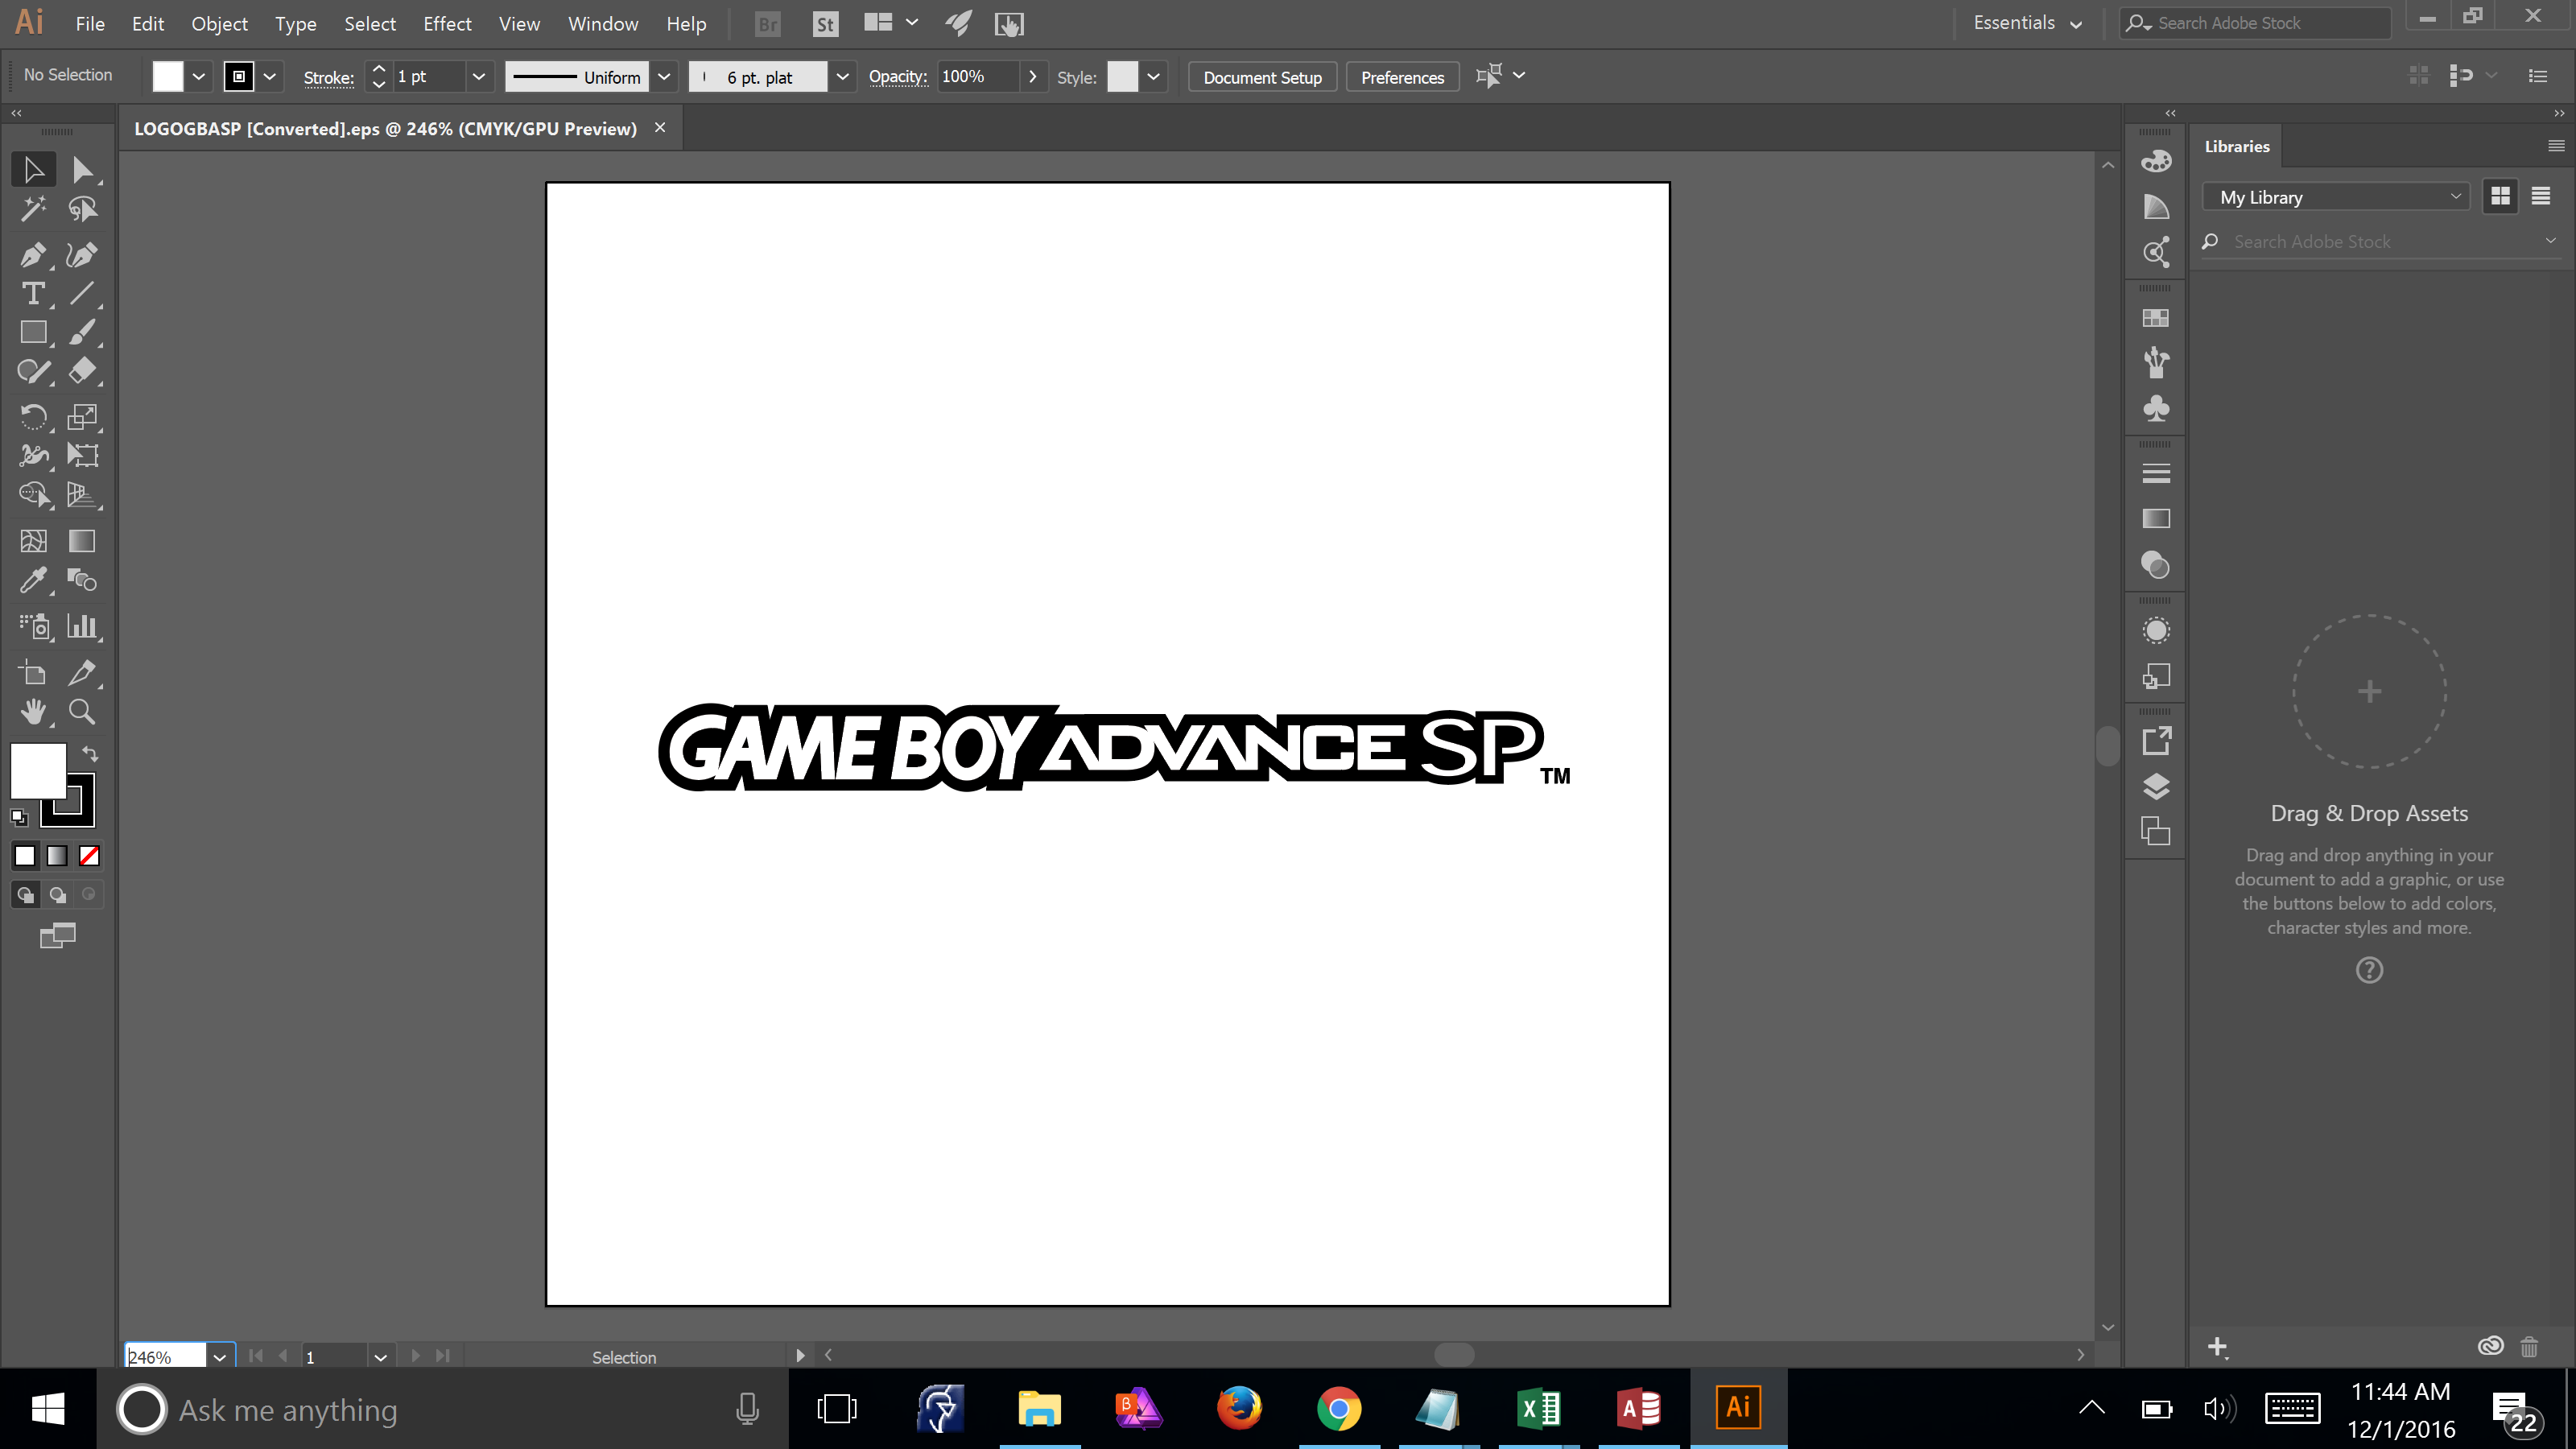Image resolution: width=2576 pixels, height=1449 pixels.
Task: Open the fill color dropdown arrow
Action: click(198, 77)
